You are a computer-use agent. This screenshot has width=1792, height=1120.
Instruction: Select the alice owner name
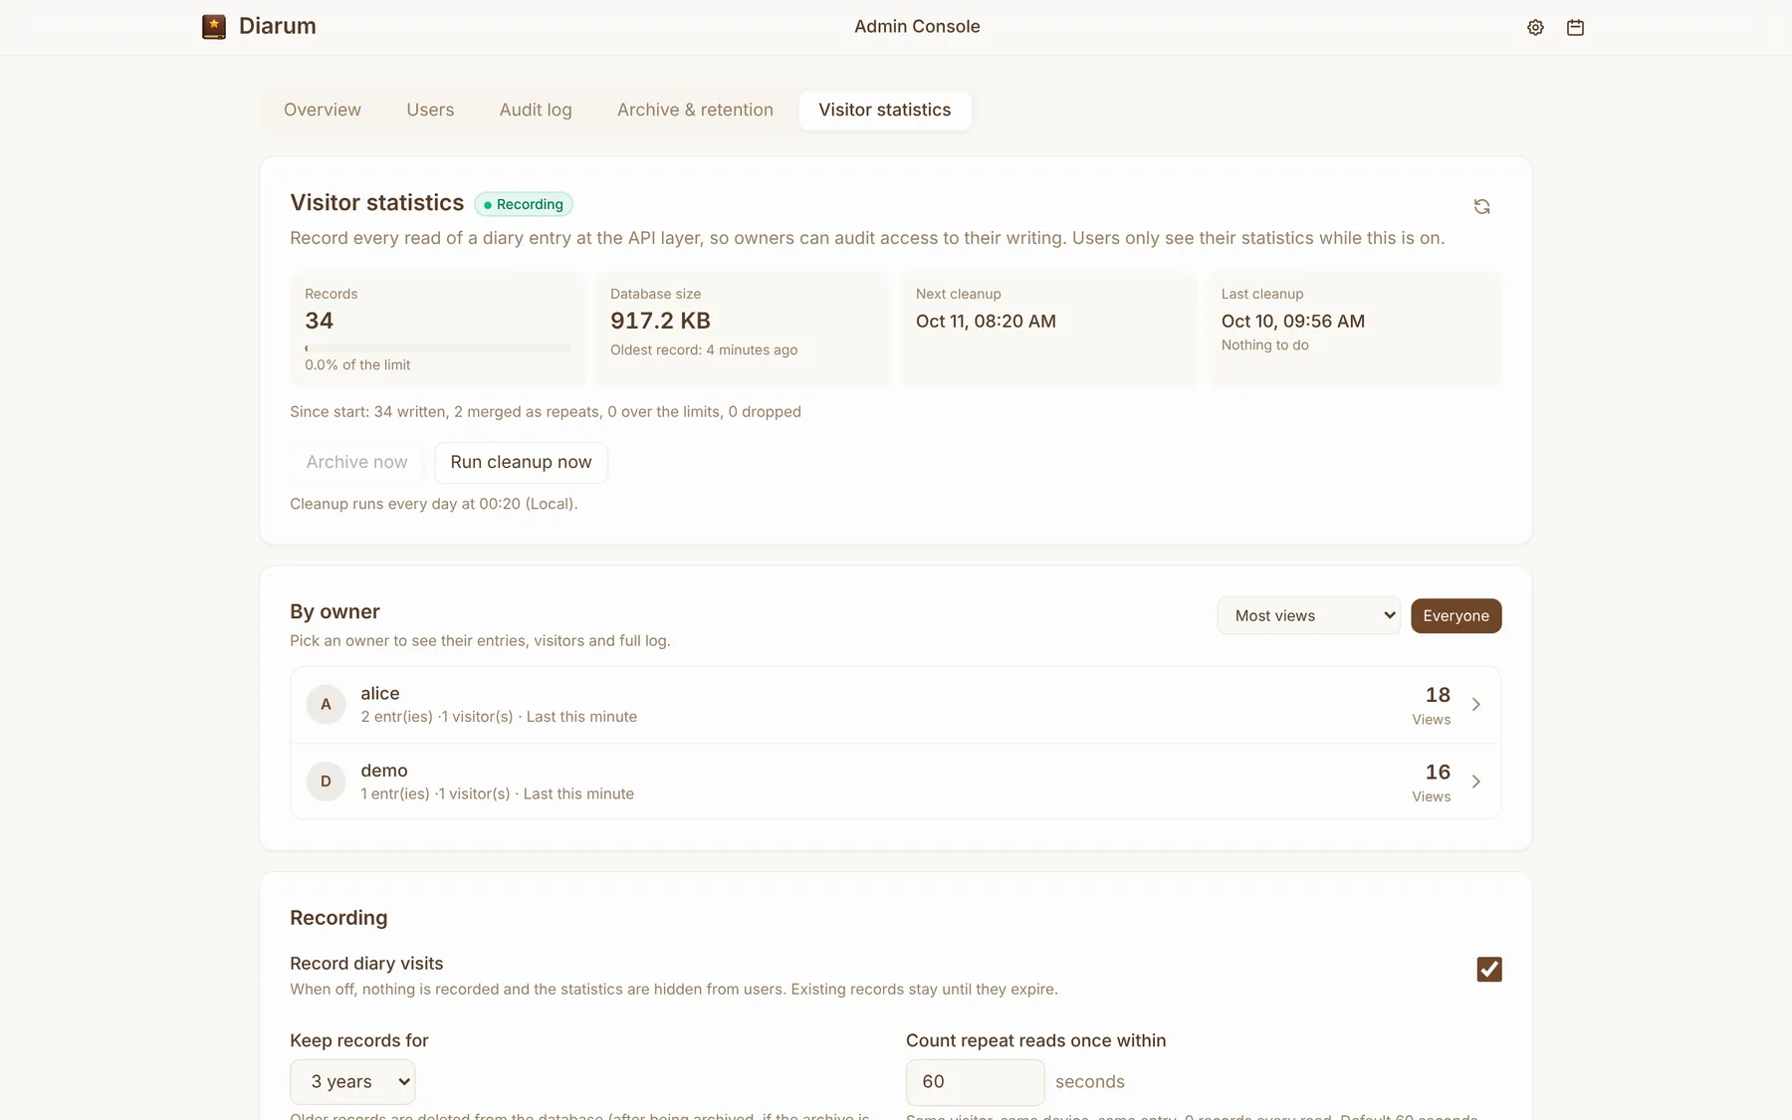pyautogui.click(x=380, y=694)
